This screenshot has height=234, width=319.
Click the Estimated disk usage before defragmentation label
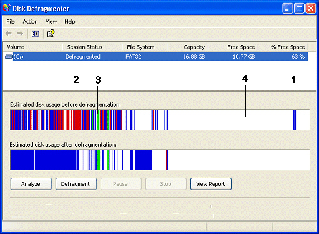66,104
